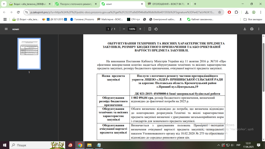Open the Головна | Prozorro bookmark
Image resolution: width=265 pixels, height=149 pixels.
tap(82, 19)
